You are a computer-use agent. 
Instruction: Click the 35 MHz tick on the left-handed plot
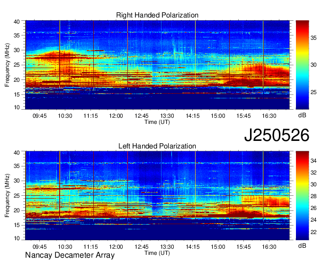coord(17,166)
